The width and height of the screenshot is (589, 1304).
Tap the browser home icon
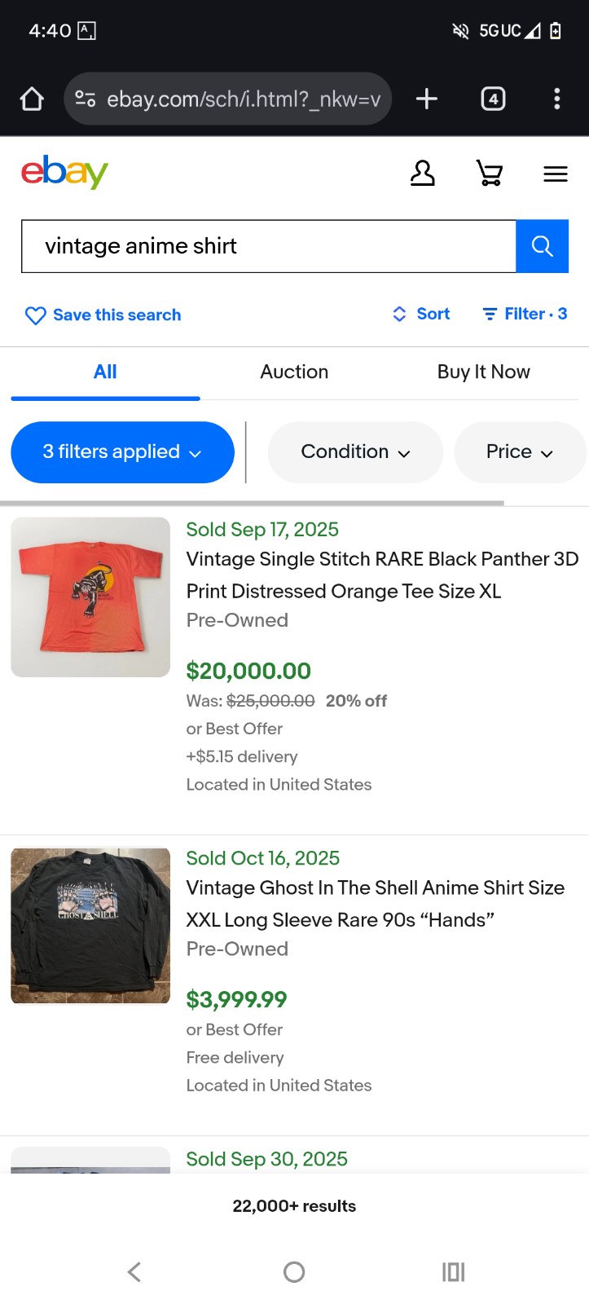[x=32, y=99]
